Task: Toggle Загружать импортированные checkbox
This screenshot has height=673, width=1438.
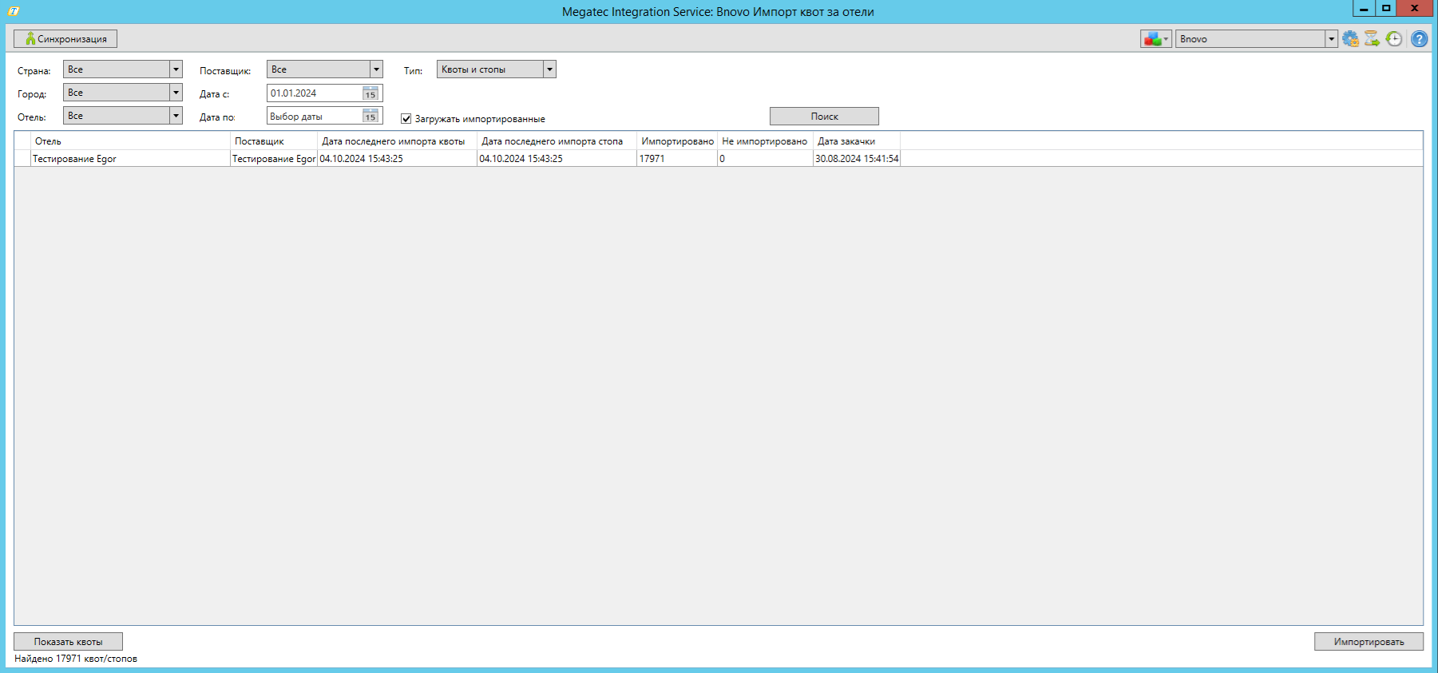Action: click(x=406, y=119)
